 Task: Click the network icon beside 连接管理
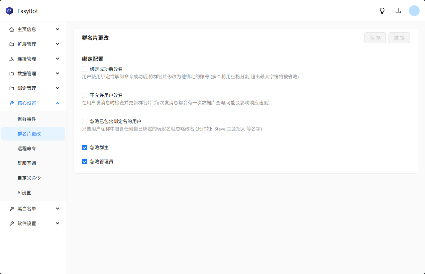[x=12, y=59]
